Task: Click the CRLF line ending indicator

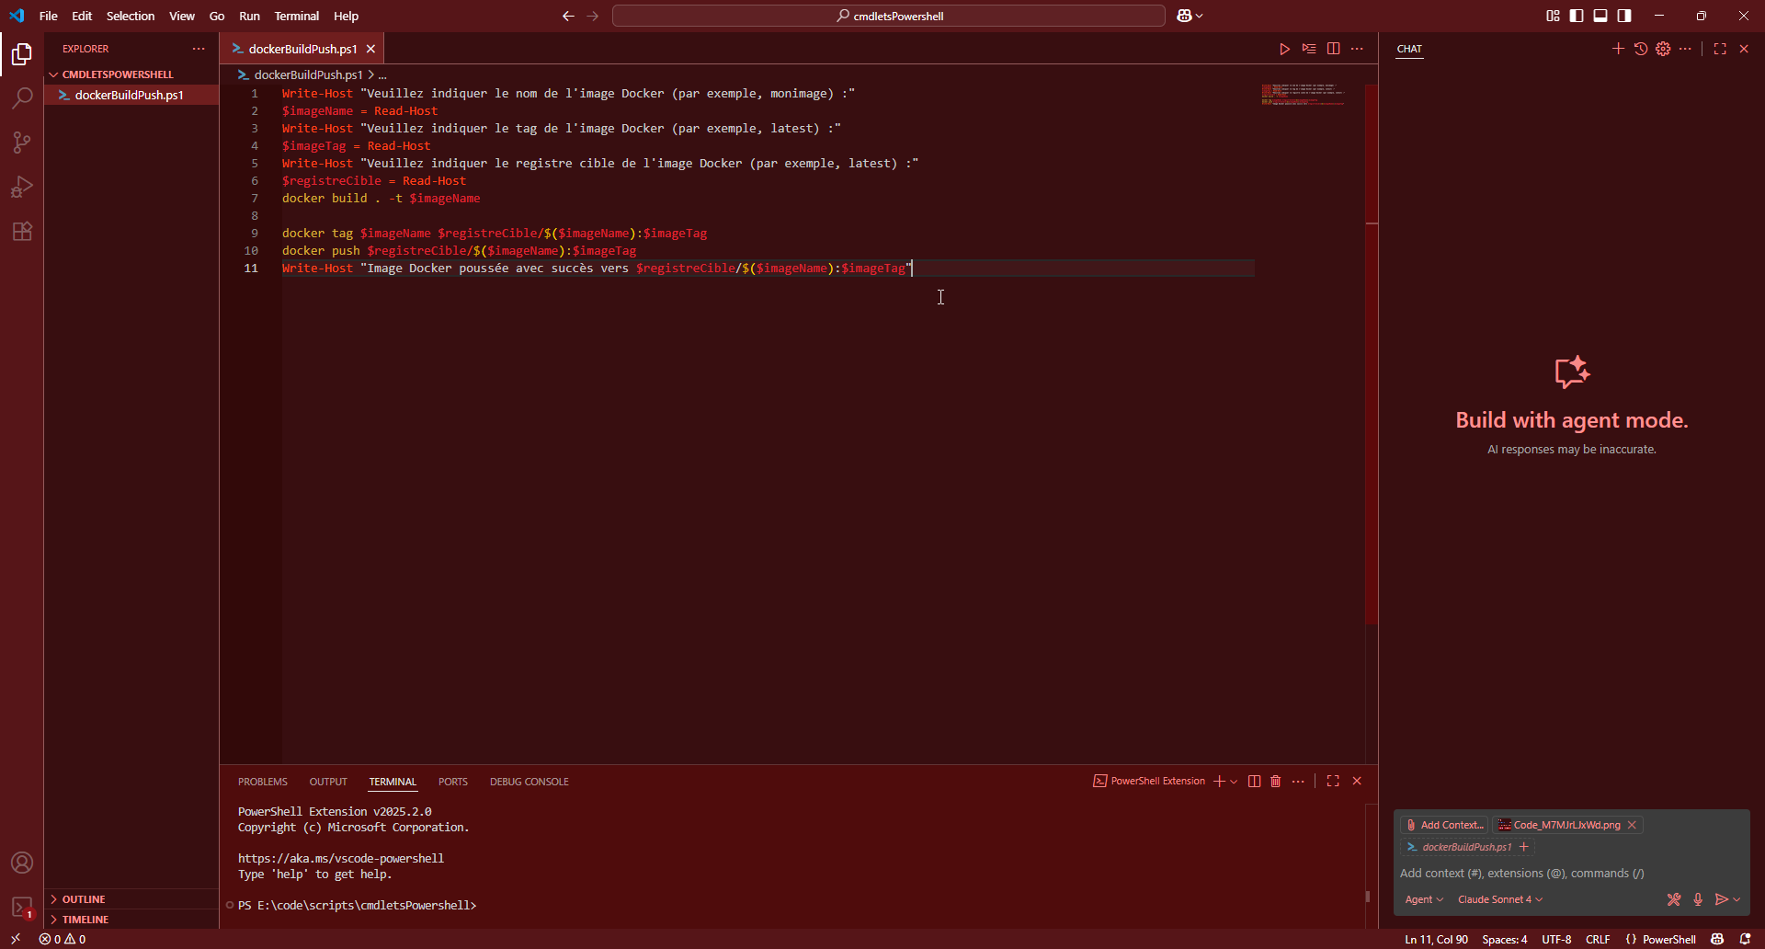Action: [1598, 939]
